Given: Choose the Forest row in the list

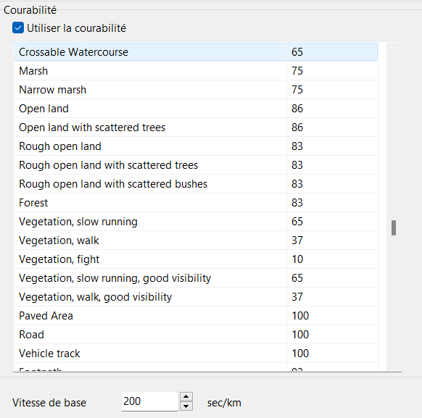Looking at the screenshot, I should point(196,202).
